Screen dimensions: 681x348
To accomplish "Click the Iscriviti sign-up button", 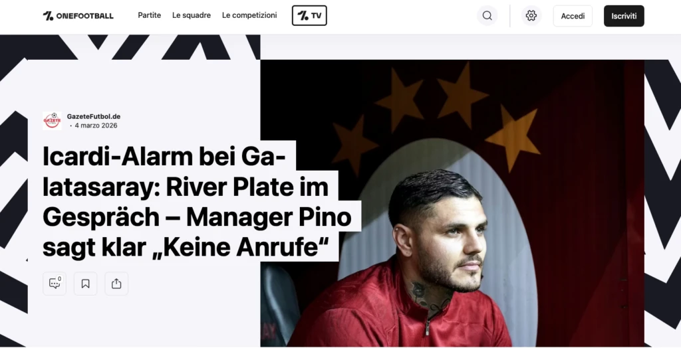I will click(624, 16).
